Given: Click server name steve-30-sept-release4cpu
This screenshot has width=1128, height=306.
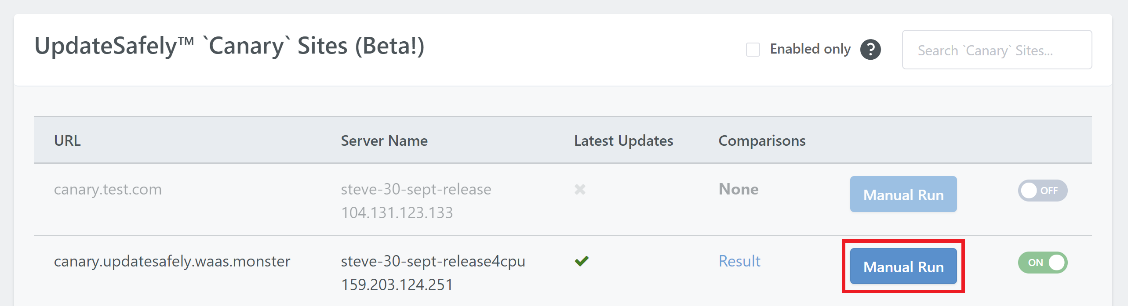Looking at the screenshot, I should coord(433,261).
